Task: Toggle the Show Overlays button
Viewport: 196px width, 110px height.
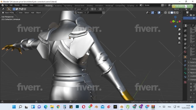Action: [159, 13]
